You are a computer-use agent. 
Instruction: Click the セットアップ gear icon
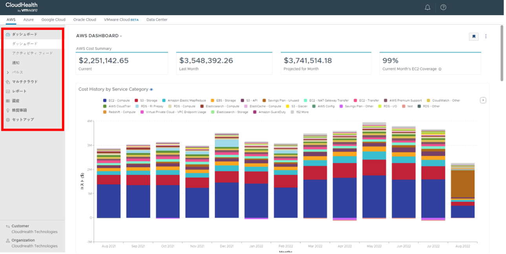(8, 120)
